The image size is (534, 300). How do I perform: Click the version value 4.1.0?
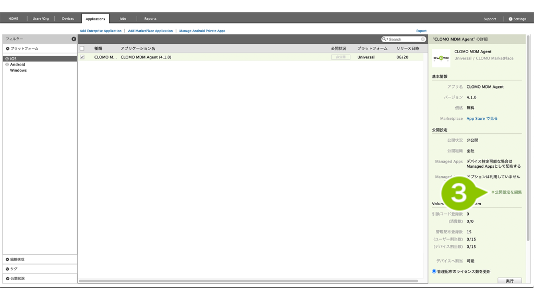471,97
